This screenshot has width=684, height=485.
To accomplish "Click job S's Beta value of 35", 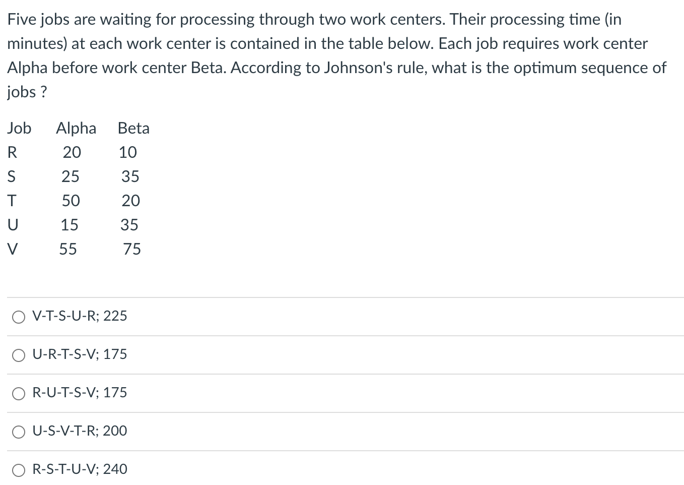I will (130, 176).
